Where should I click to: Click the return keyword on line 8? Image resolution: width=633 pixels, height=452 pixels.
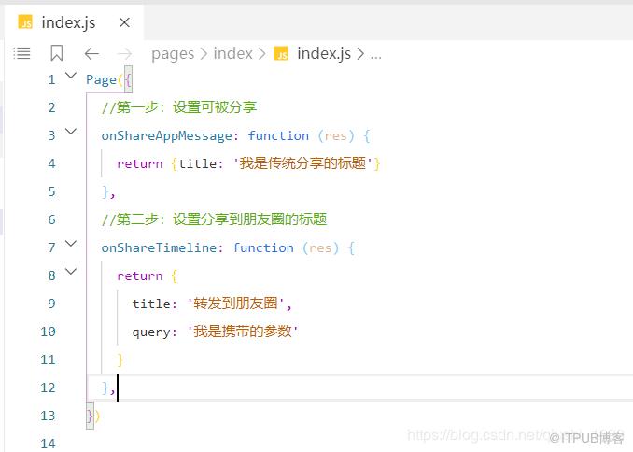140,275
